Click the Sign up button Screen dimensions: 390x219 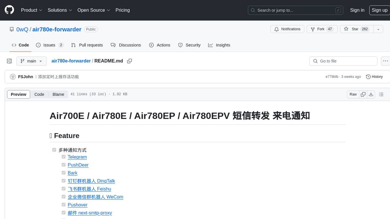[x=379, y=10]
